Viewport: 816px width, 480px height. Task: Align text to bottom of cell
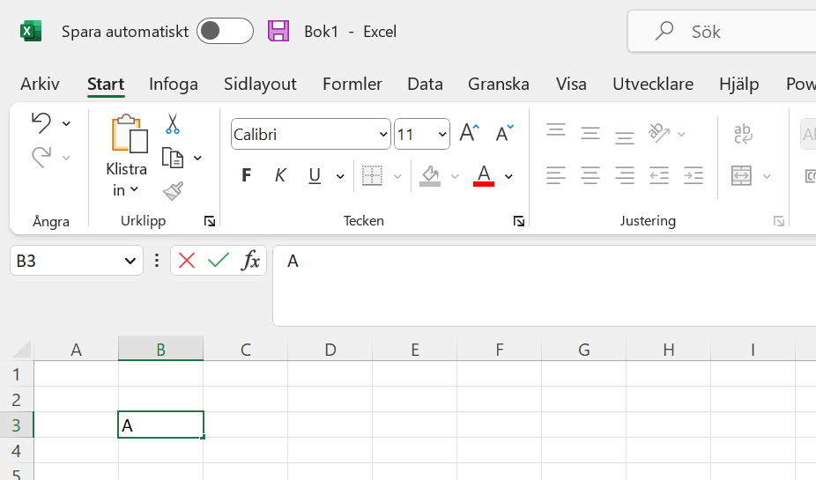tap(625, 137)
